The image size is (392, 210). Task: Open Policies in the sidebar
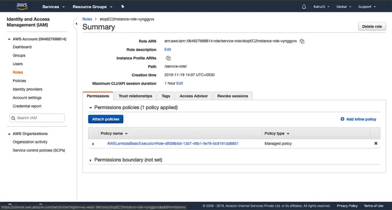(x=19, y=81)
